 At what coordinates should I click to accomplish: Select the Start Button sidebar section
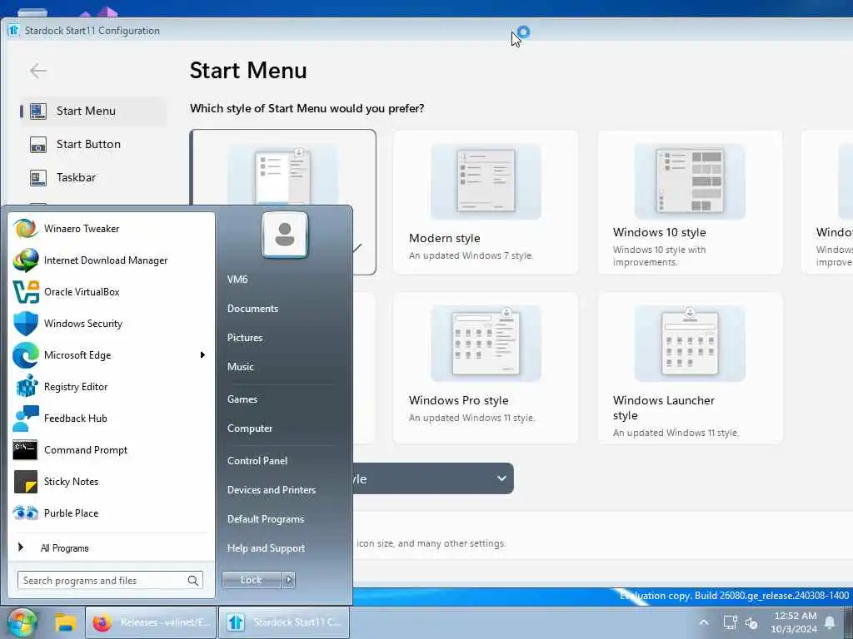93,144
